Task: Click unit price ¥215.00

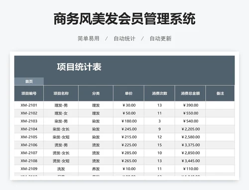Action: 129,137
